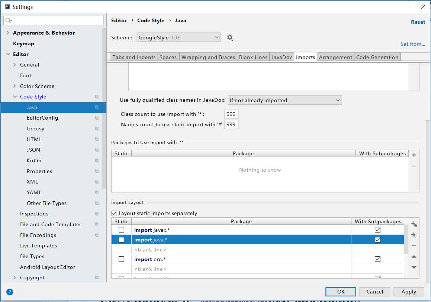Screen dimensions: 431x302
Task: Open the Scheme GoogleStyle dropdown
Action: point(178,38)
